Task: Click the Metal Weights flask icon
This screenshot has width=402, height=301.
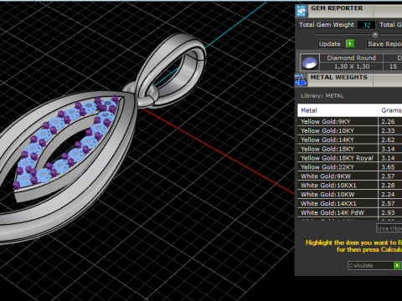Action: click(301, 80)
